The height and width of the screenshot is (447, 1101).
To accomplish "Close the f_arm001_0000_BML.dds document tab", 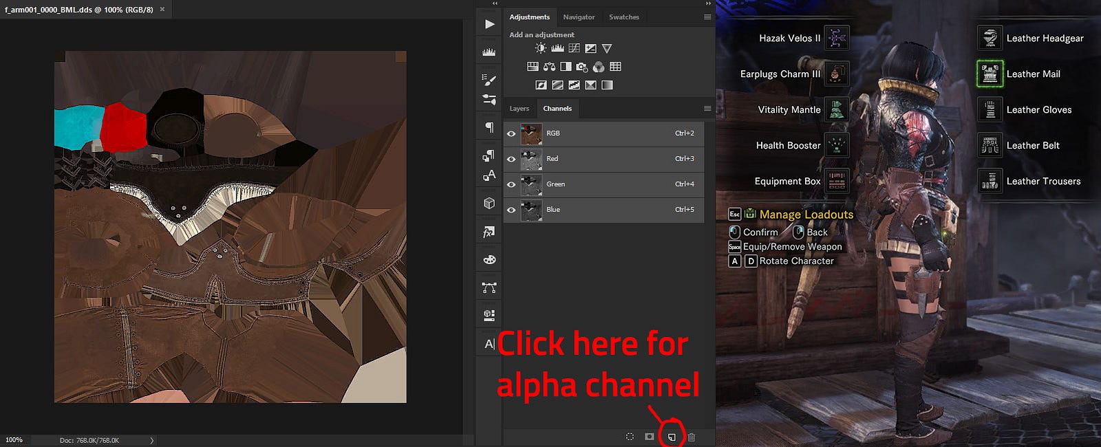I will point(162,10).
